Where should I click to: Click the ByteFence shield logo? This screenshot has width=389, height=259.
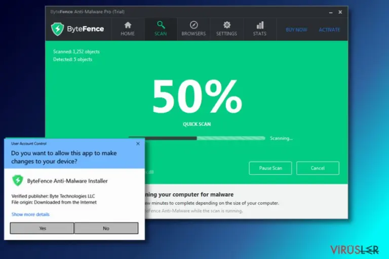58,29
